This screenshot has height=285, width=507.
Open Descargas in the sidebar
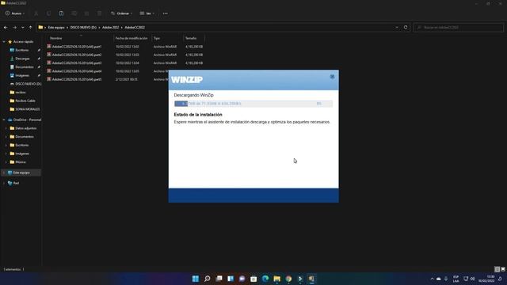pyautogui.click(x=22, y=59)
